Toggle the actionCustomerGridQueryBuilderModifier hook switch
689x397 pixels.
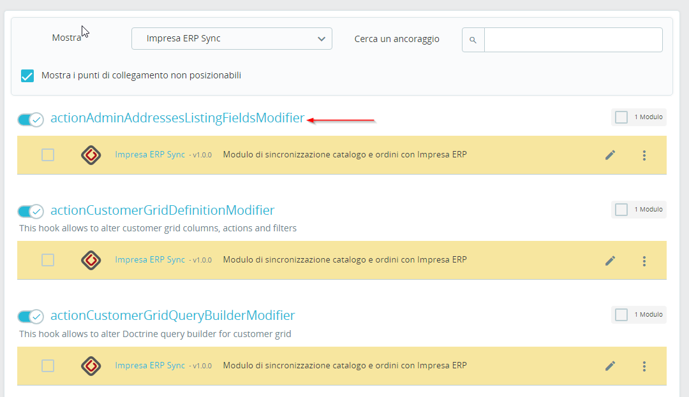pos(31,316)
